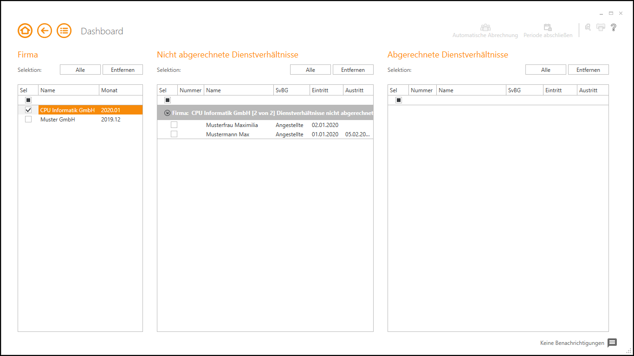The image size is (634, 356).
Task: Collapse the Firma CPU Informatik group arrow
Action: pos(168,113)
